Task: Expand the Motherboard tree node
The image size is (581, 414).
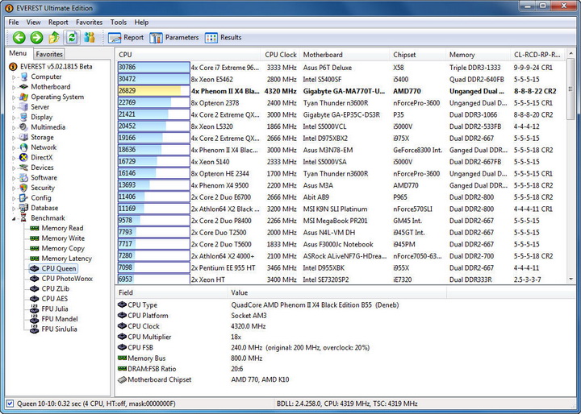Action: pyautogui.click(x=14, y=87)
